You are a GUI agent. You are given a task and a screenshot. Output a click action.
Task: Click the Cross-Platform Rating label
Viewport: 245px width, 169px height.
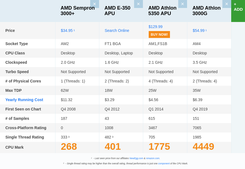(x=26, y=128)
